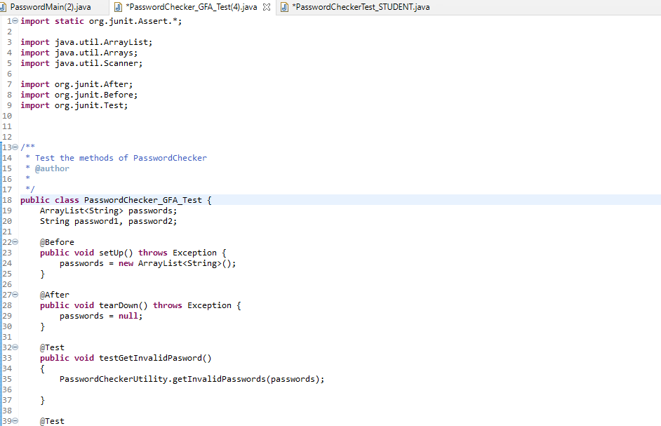Click 'String password1, password2;' declaration
The height and width of the screenshot is (426, 661).
pos(108,221)
